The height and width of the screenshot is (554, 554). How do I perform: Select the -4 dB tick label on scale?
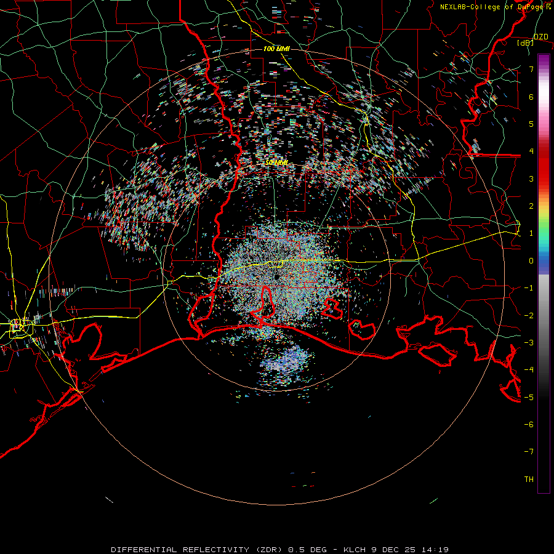pos(529,370)
